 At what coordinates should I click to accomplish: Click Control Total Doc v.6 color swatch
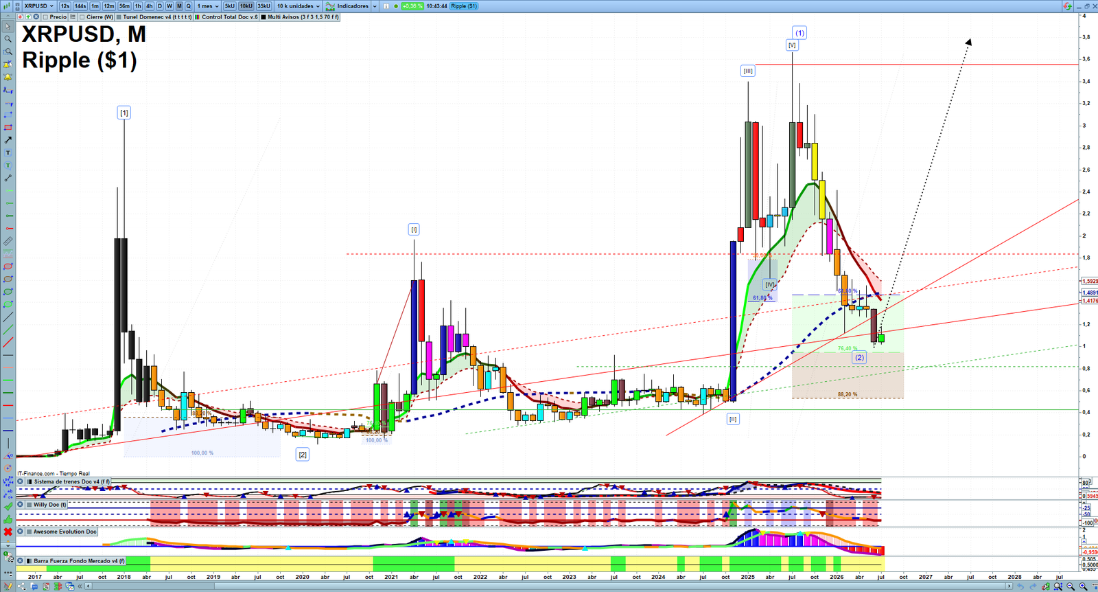tap(198, 16)
